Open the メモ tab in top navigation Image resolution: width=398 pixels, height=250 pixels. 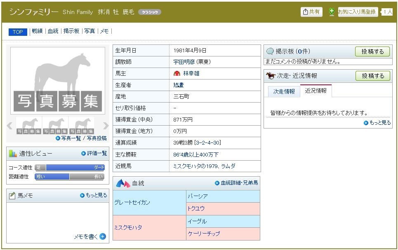(104, 31)
